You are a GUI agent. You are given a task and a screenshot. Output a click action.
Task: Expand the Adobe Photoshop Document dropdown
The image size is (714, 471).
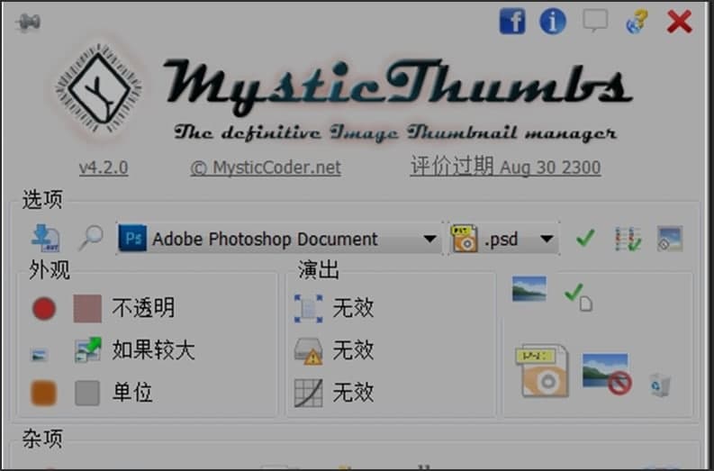(x=429, y=240)
